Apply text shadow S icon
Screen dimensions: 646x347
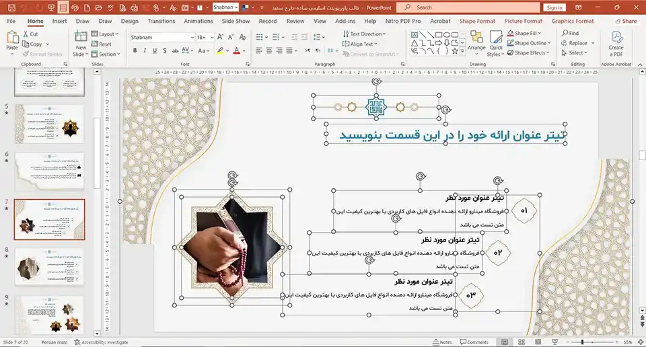coord(164,50)
